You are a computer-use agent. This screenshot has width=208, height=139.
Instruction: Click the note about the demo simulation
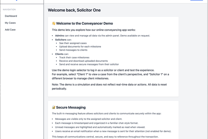point(111,87)
